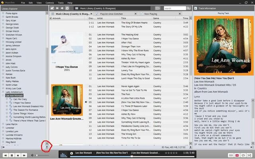Screen dimensions: 255x159
Task: Focus the search input field
Action: click(175, 8)
